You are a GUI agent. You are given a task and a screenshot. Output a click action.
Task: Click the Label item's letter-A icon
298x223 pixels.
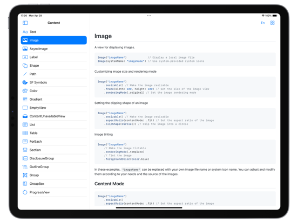25,57
